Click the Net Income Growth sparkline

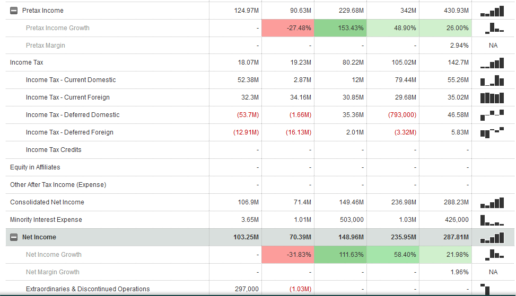493,255
